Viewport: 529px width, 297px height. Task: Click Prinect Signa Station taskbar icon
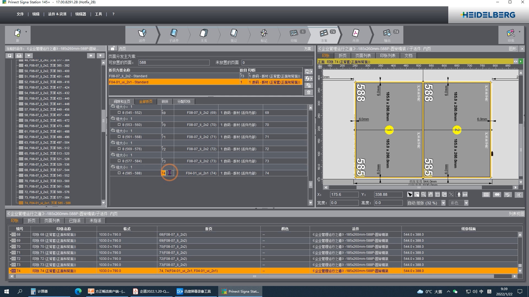pyautogui.click(x=242, y=291)
